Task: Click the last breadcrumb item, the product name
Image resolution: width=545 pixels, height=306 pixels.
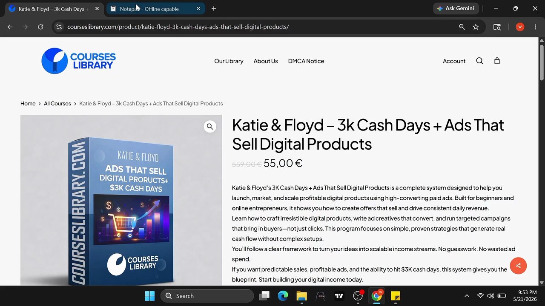Action: coord(151,103)
